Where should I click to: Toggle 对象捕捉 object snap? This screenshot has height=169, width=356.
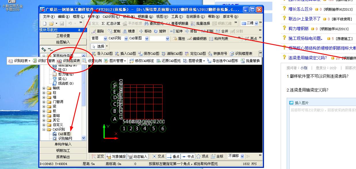point(116,156)
